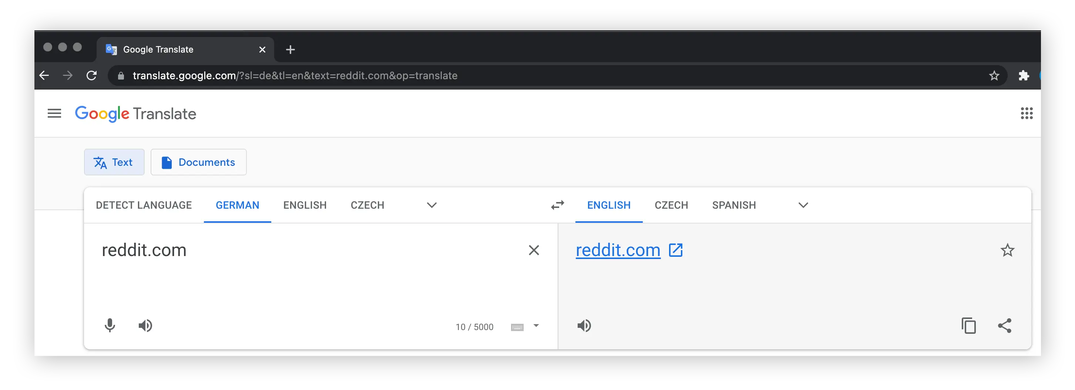Choose Spanish as target language
The width and height of the screenshot is (1075, 390).
[734, 205]
